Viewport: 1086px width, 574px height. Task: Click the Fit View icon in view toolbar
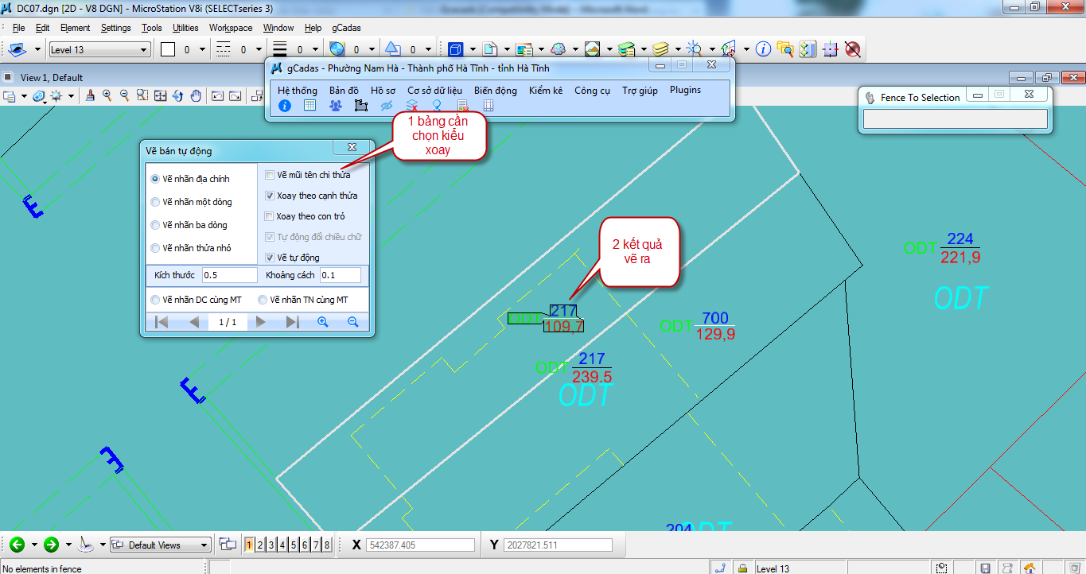click(x=160, y=96)
